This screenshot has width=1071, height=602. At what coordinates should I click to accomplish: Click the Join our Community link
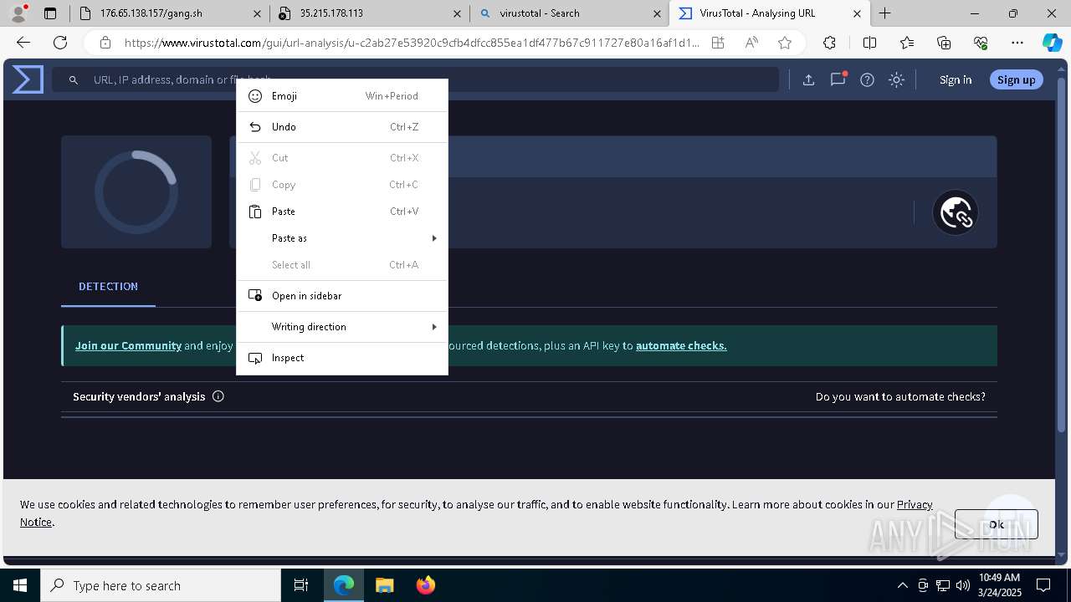pos(128,345)
